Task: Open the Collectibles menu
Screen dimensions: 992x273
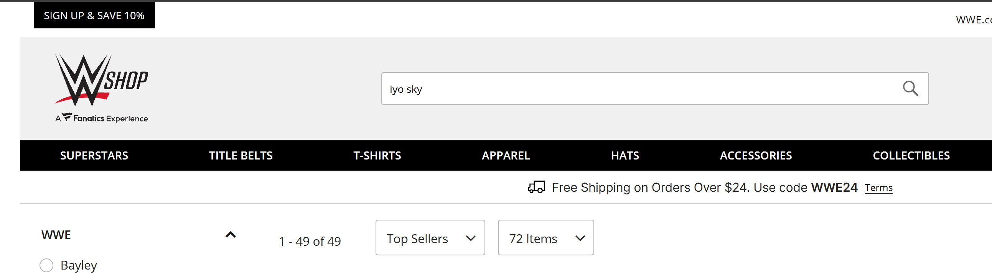Action: coord(911,156)
